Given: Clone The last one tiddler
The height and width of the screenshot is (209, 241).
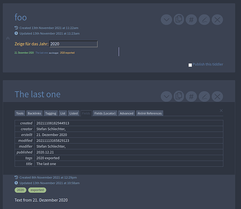Looking at the screenshot, I should point(179,96).
